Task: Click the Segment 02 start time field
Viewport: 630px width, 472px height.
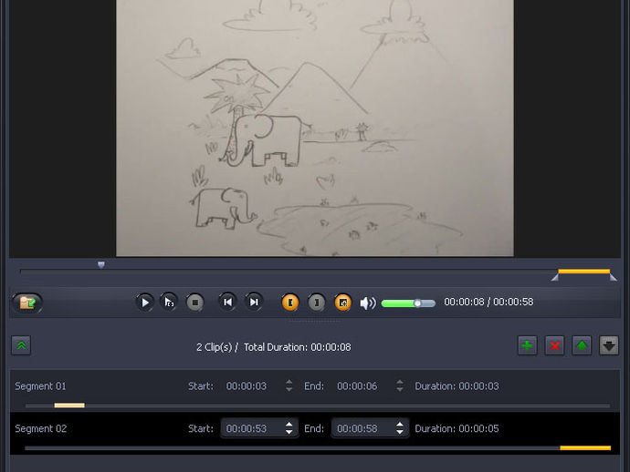Action: tap(259, 428)
